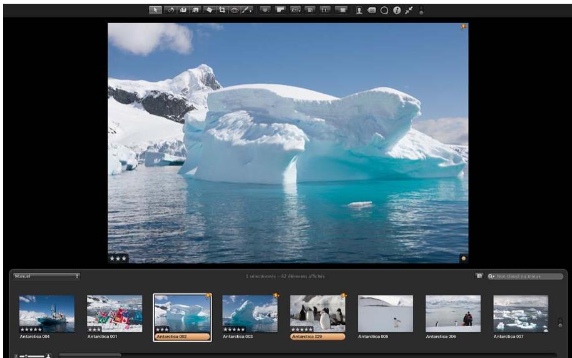Image resolution: width=572 pixels, height=358 pixels.
Task: Click the large thumbnail size icon
Action: 49,356
